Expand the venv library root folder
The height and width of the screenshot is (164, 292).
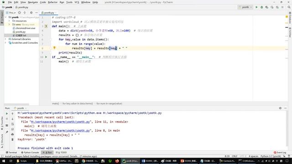(x=9, y=24)
